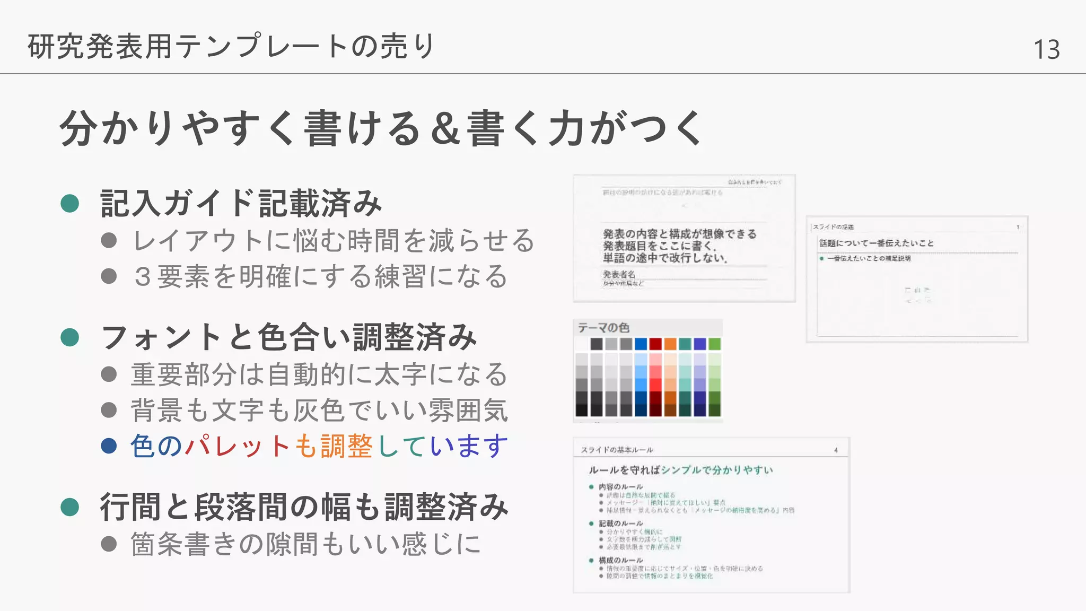The height and width of the screenshot is (611, 1086).
Task: Click the 'テーマの色' palette label
Action: point(603,328)
